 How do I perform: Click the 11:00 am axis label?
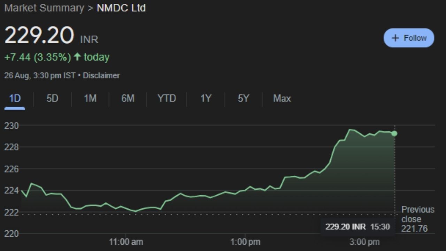[x=126, y=242]
